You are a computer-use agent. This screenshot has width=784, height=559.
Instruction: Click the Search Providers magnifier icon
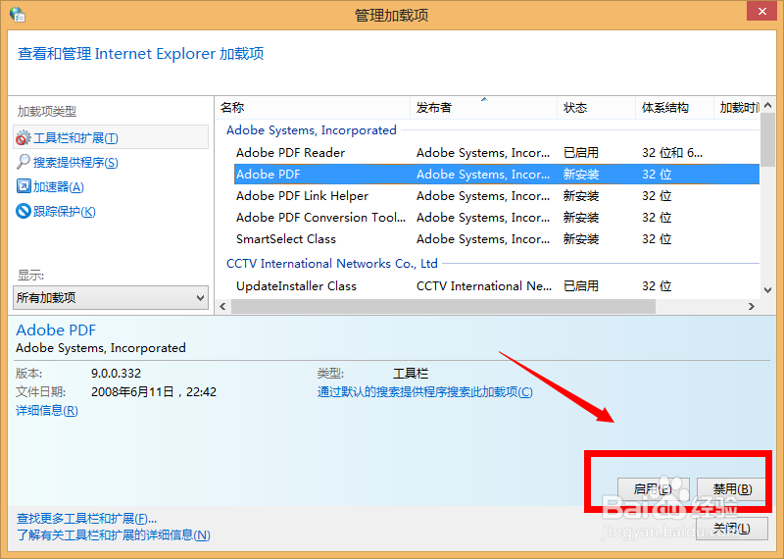pyautogui.click(x=23, y=162)
